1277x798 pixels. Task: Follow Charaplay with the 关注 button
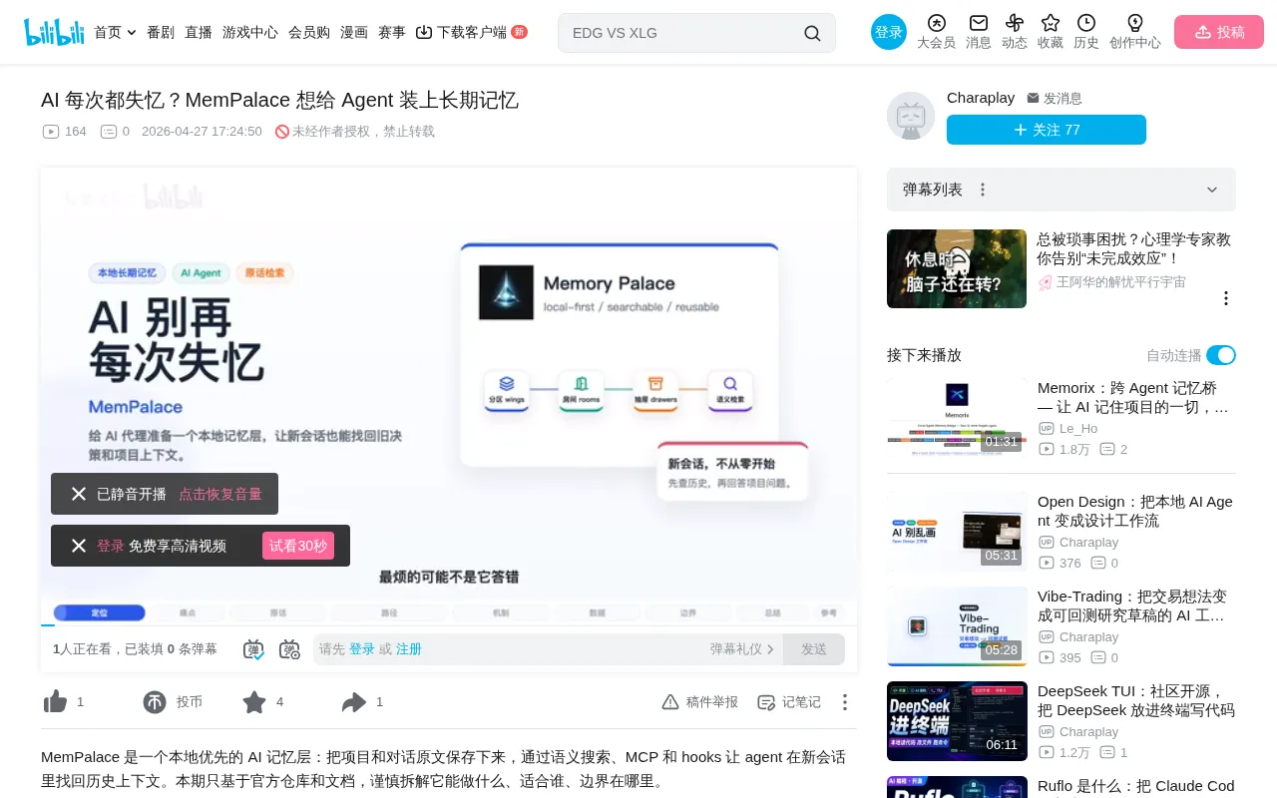(x=1047, y=130)
